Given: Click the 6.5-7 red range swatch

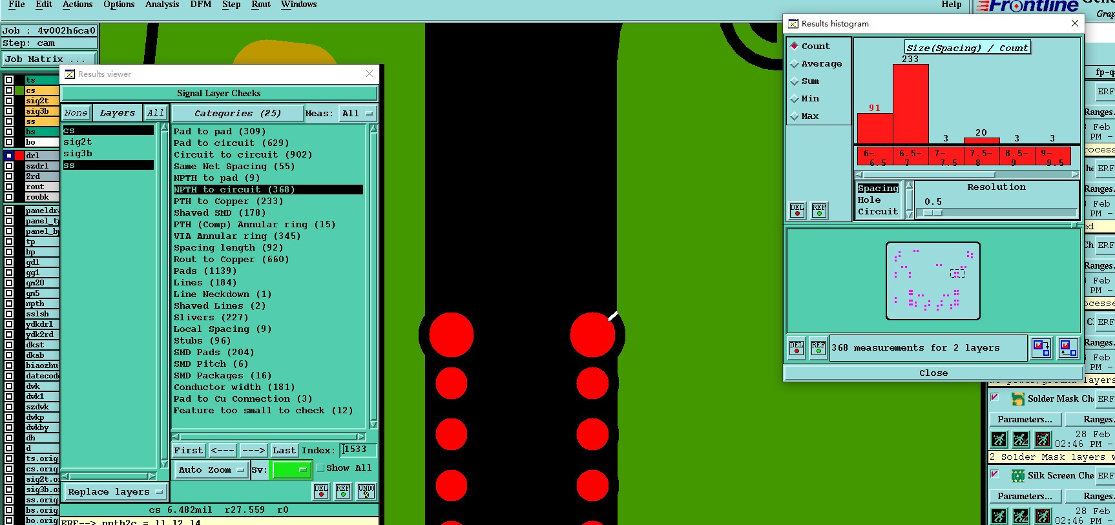Looking at the screenshot, I should (x=910, y=156).
